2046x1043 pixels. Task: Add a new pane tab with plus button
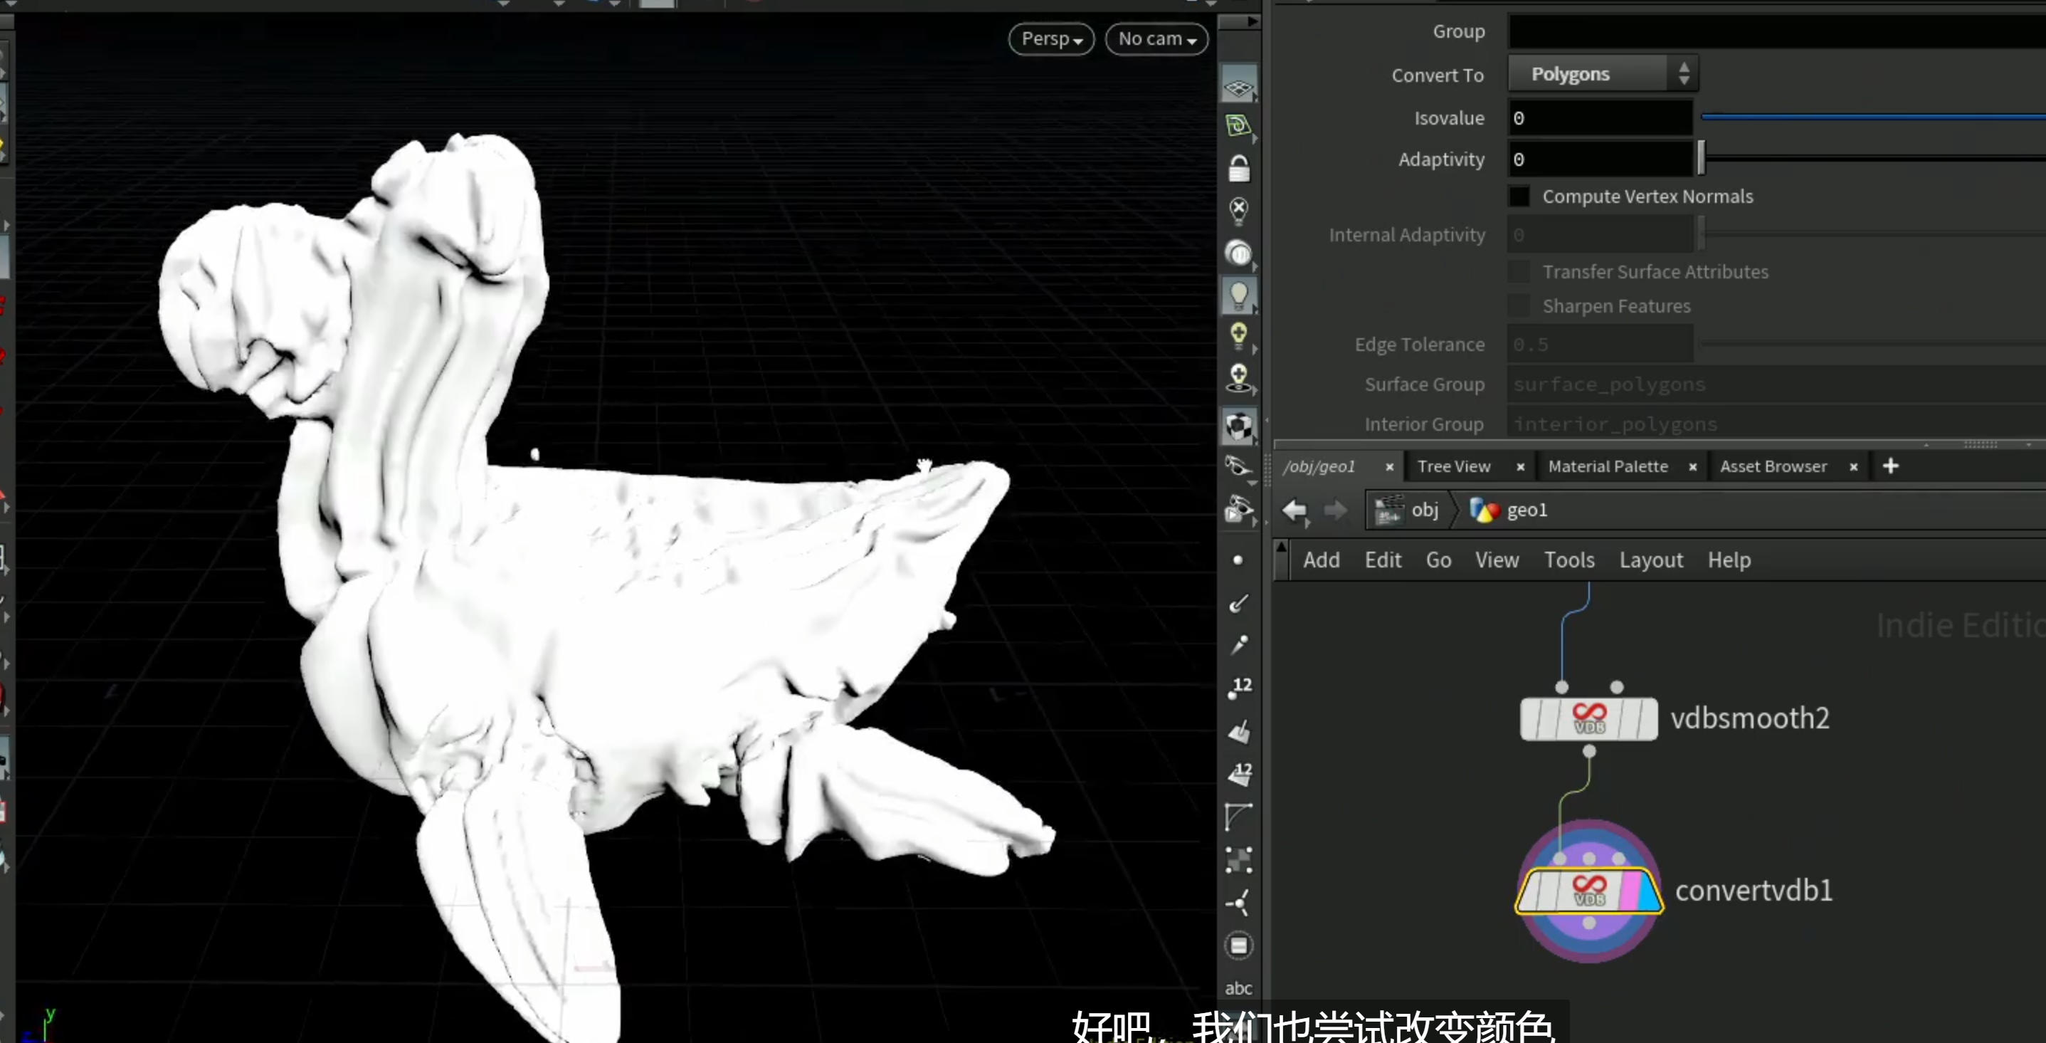pos(1890,466)
